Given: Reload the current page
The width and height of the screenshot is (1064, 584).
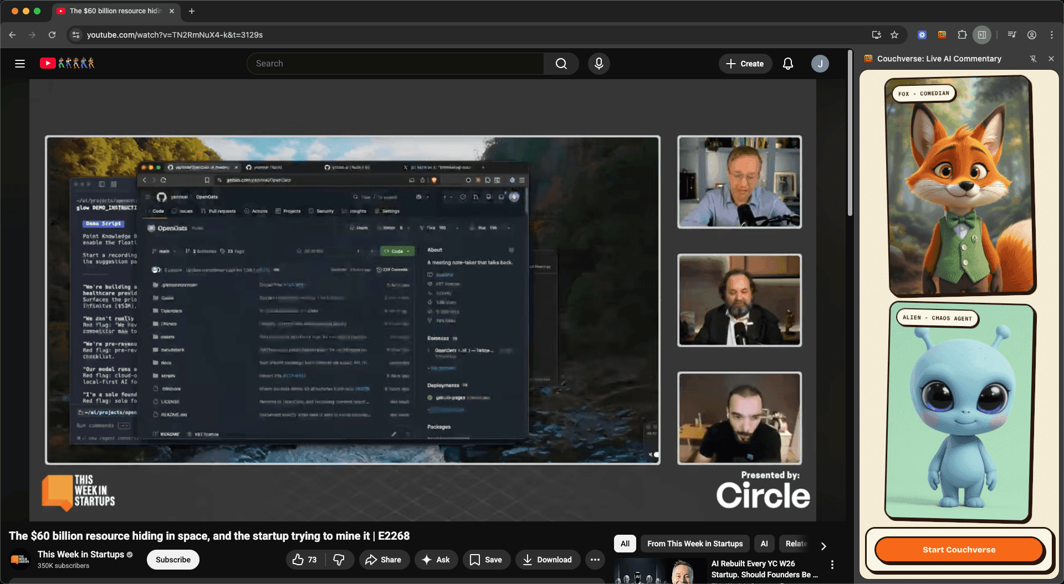Looking at the screenshot, I should pos(52,34).
